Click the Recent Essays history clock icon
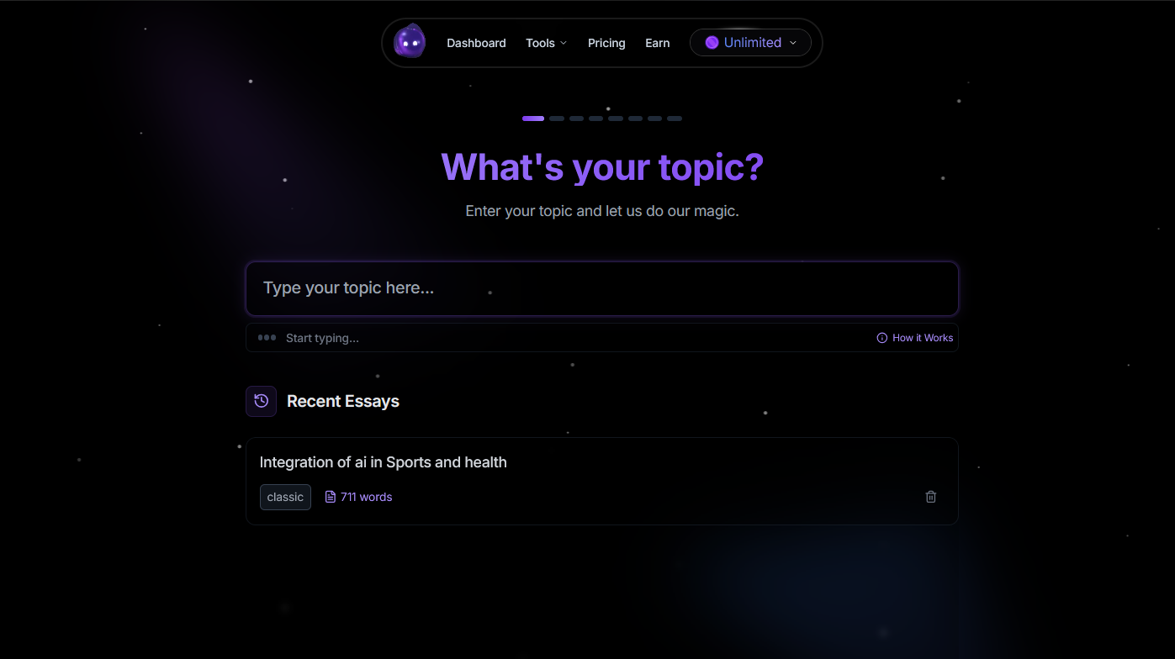 pos(261,401)
